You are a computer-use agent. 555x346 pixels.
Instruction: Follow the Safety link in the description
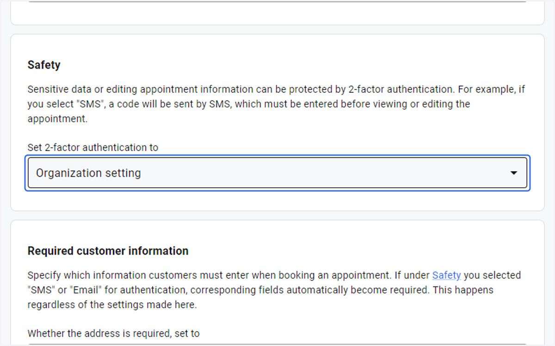click(x=446, y=275)
